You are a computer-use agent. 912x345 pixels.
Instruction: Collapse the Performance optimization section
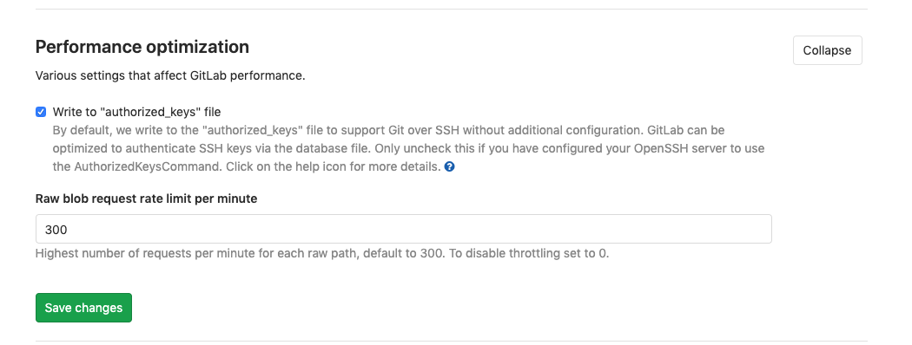click(827, 50)
